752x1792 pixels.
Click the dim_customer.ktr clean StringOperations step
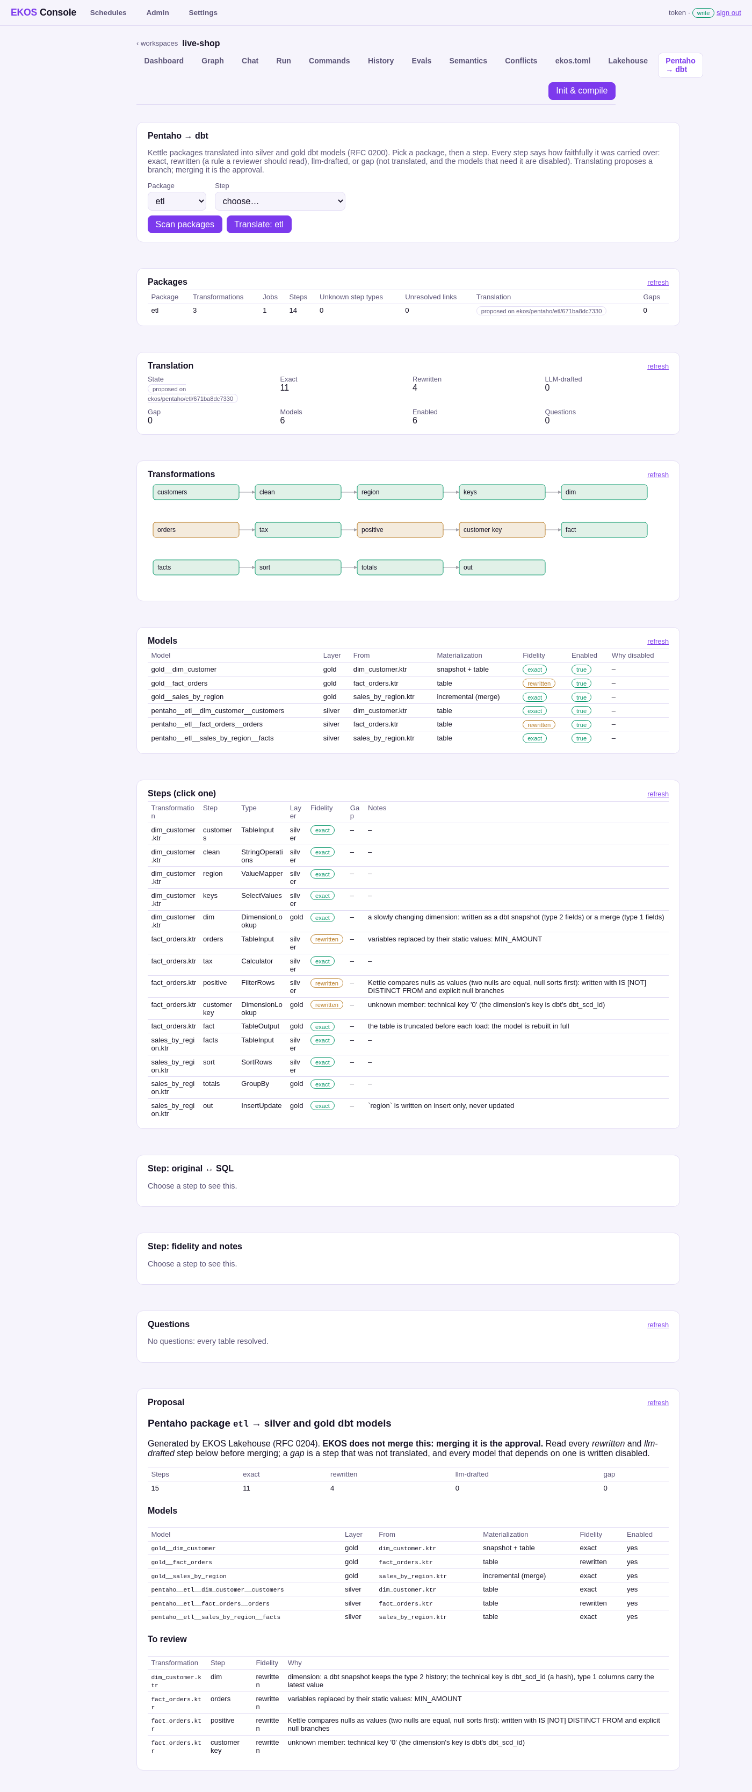click(x=408, y=855)
